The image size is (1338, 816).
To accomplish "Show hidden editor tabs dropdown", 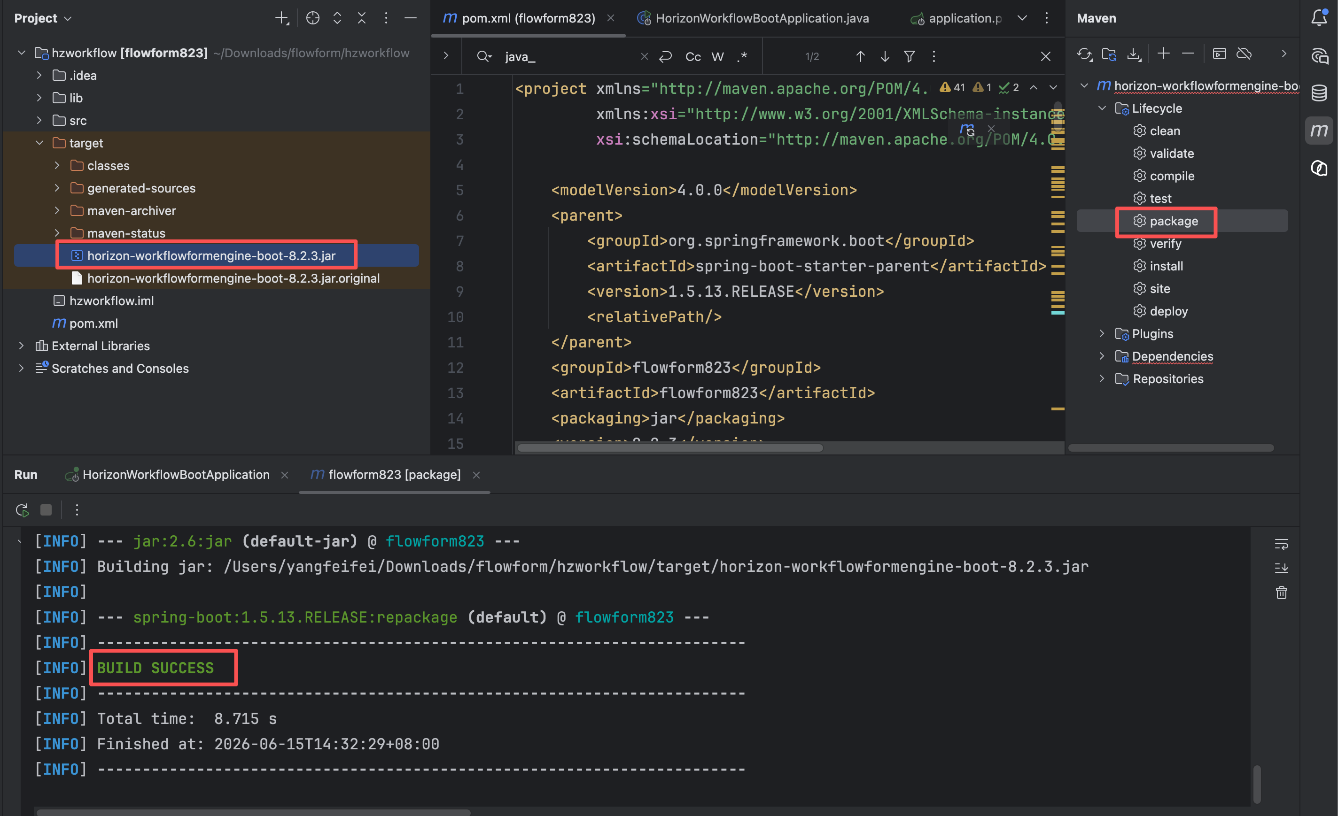I will 1022,18.
